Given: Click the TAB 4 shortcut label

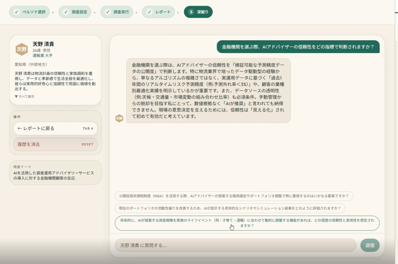Looking at the screenshot, I should (88, 128).
